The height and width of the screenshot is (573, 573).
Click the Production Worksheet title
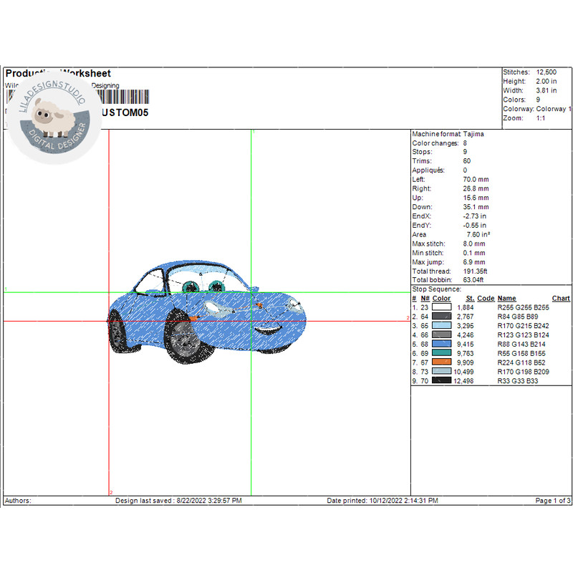pyautogui.click(x=58, y=74)
